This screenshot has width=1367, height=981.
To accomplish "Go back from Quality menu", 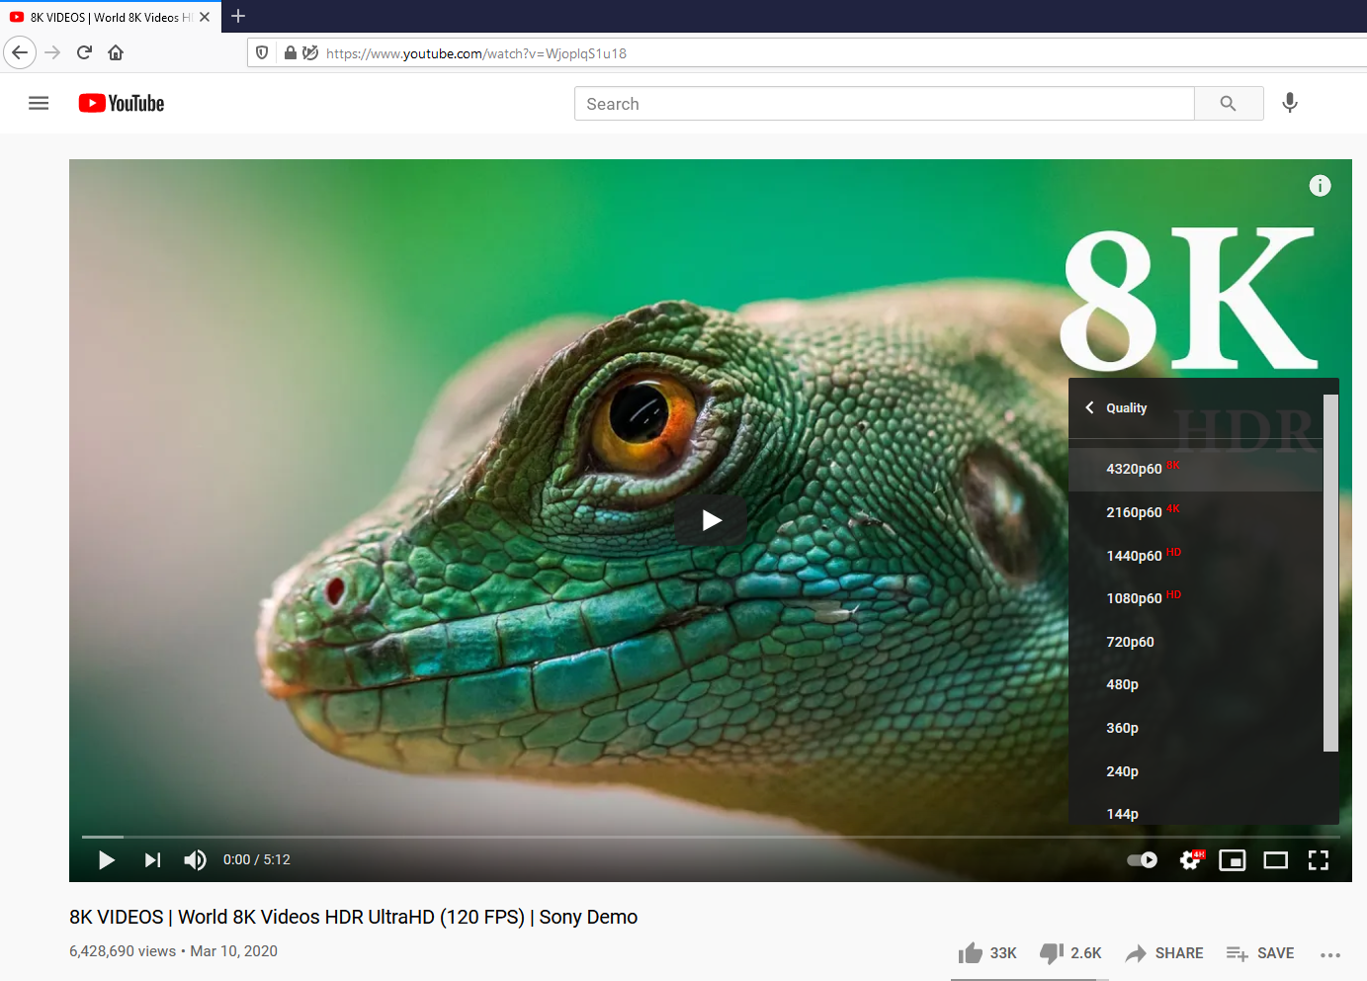I will point(1090,407).
